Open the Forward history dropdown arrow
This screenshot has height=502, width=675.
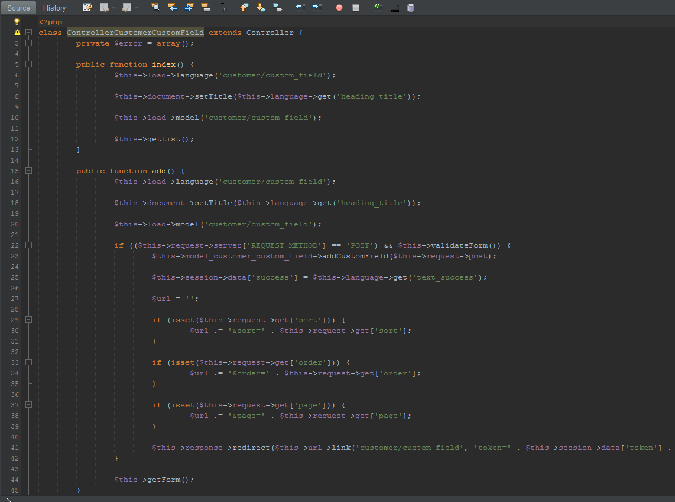pyautogui.click(x=137, y=7)
